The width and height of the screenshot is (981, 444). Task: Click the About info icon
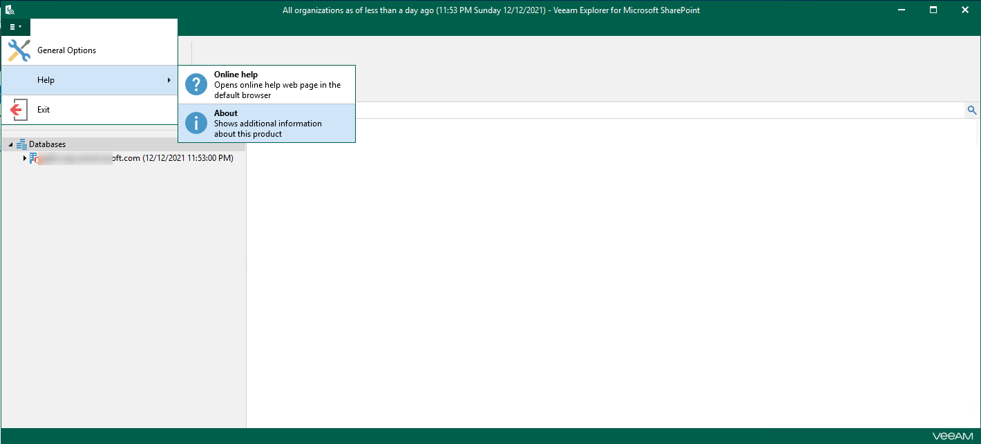pos(196,123)
